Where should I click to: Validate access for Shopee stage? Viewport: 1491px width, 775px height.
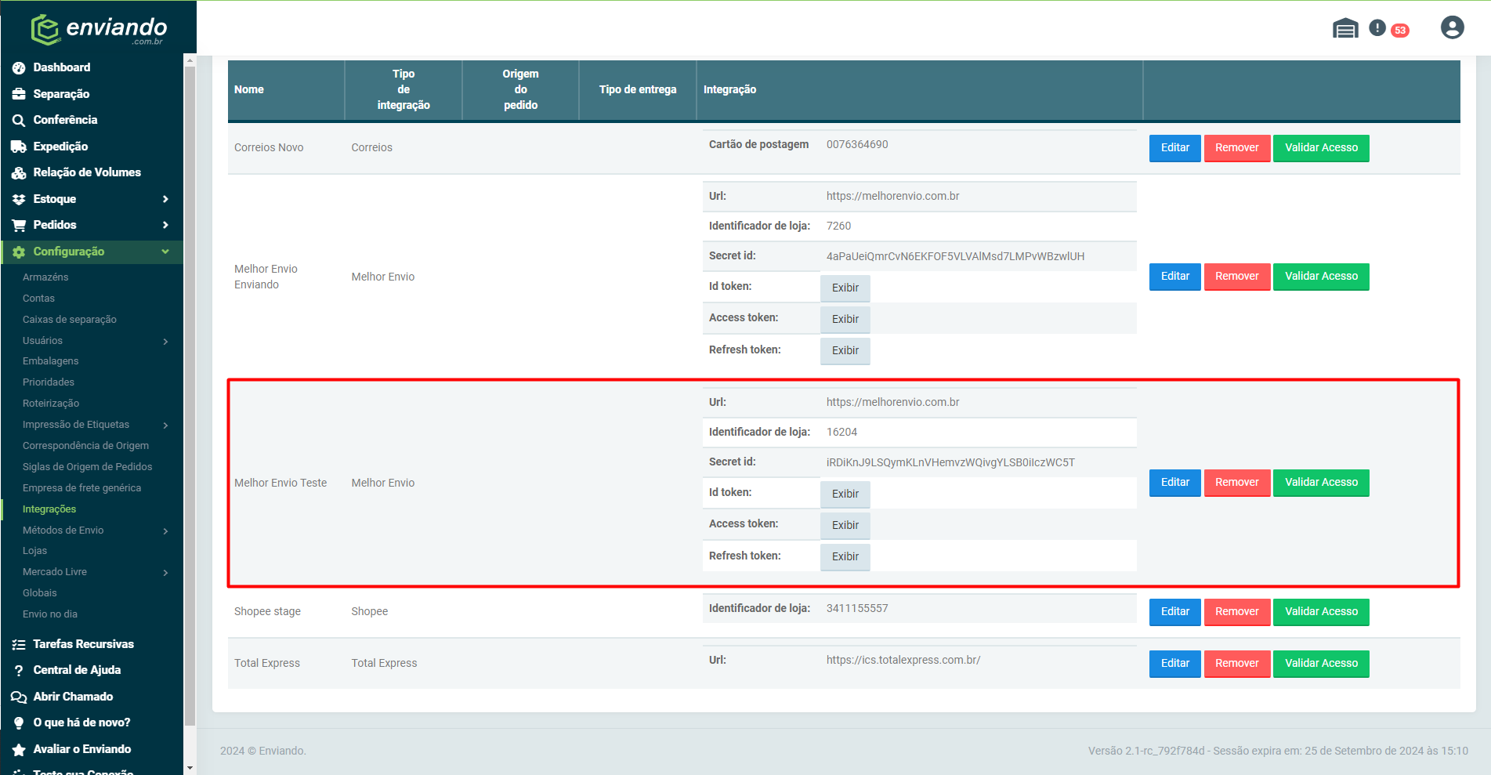pos(1321,612)
